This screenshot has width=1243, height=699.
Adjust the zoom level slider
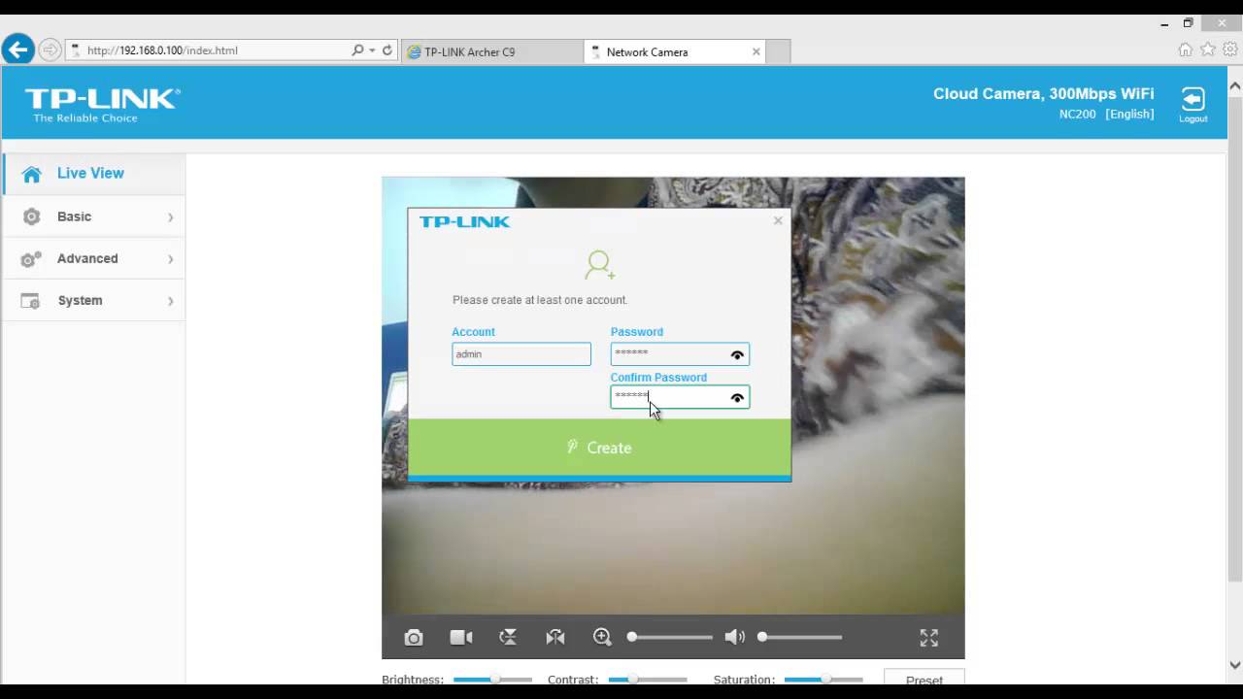pos(670,637)
